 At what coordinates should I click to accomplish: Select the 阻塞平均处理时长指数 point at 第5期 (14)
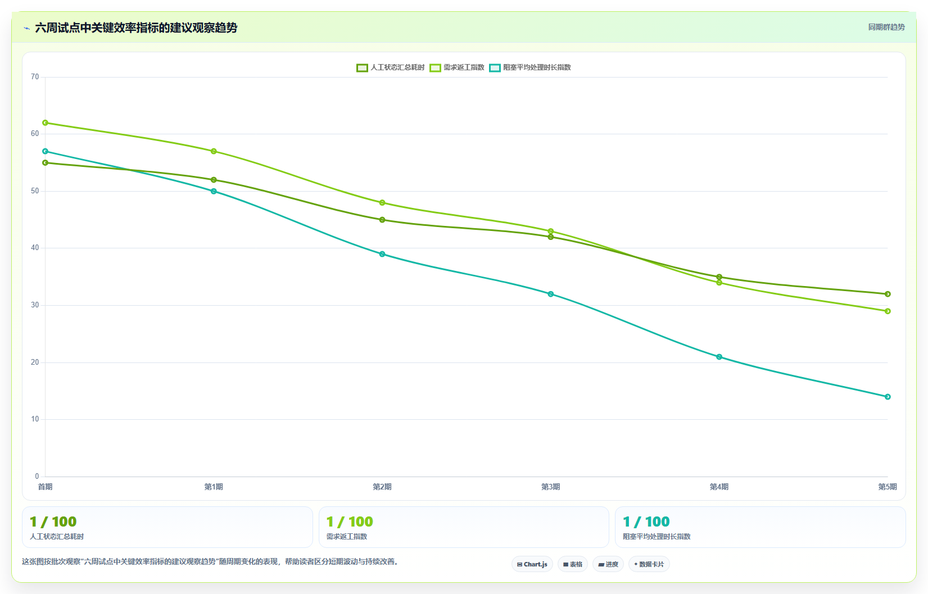pos(888,397)
